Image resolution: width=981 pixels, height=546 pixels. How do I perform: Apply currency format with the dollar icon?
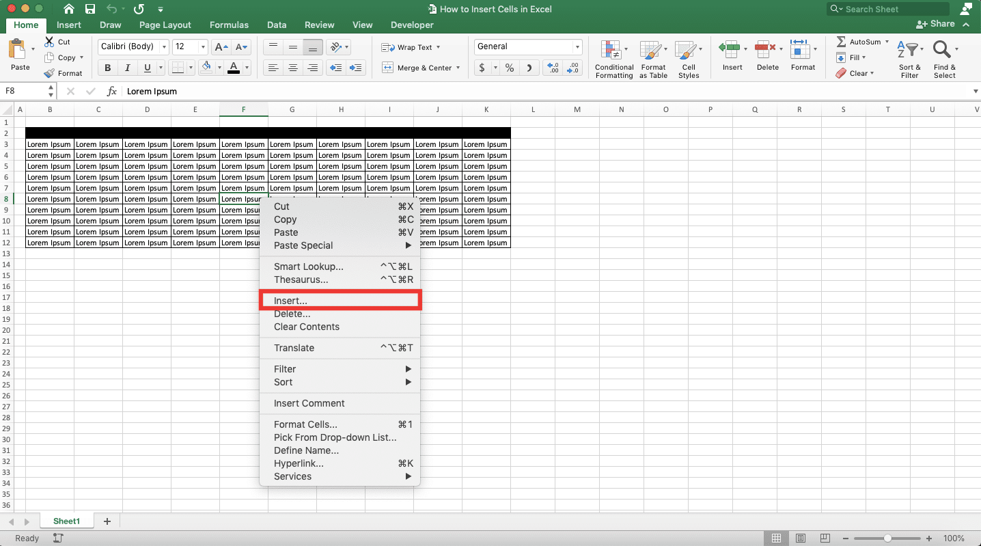tap(482, 68)
